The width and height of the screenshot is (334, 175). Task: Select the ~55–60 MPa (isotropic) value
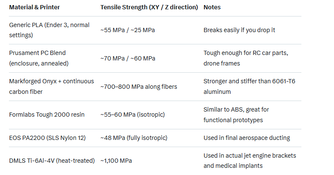click(132, 115)
